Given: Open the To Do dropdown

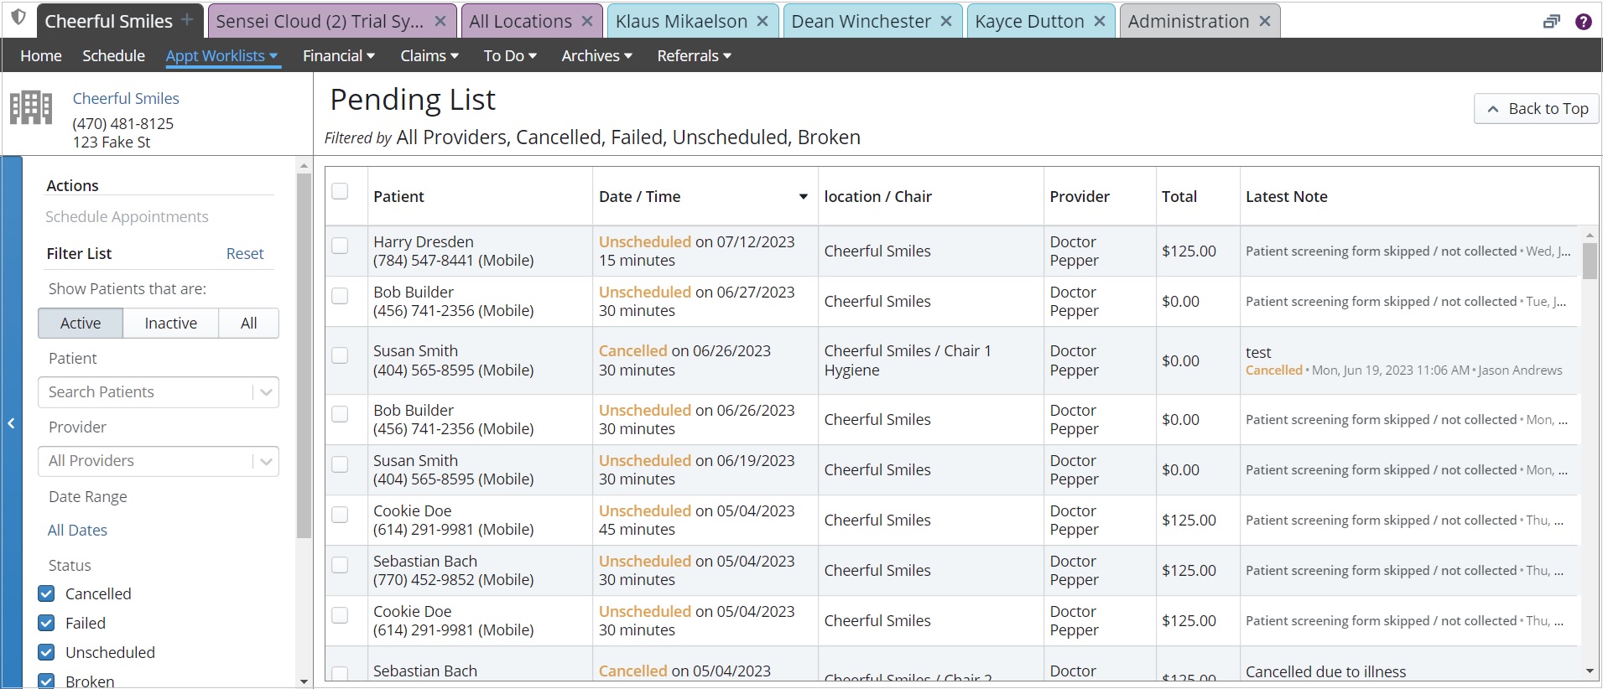Looking at the screenshot, I should click(x=510, y=55).
